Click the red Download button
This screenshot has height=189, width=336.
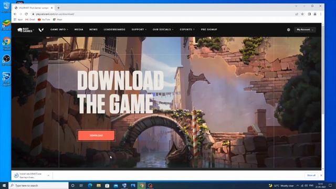96,135
